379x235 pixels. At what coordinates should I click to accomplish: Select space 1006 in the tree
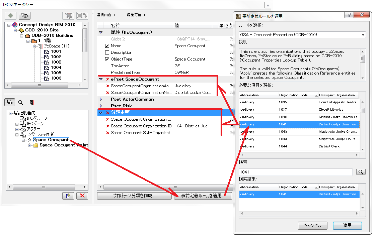coord(53,78)
